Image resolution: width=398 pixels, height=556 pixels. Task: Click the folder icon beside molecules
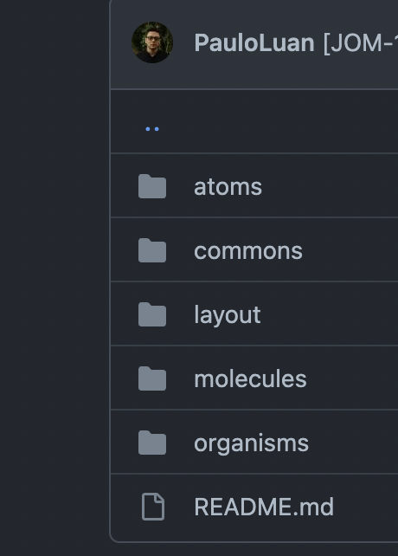tap(152, 378)
